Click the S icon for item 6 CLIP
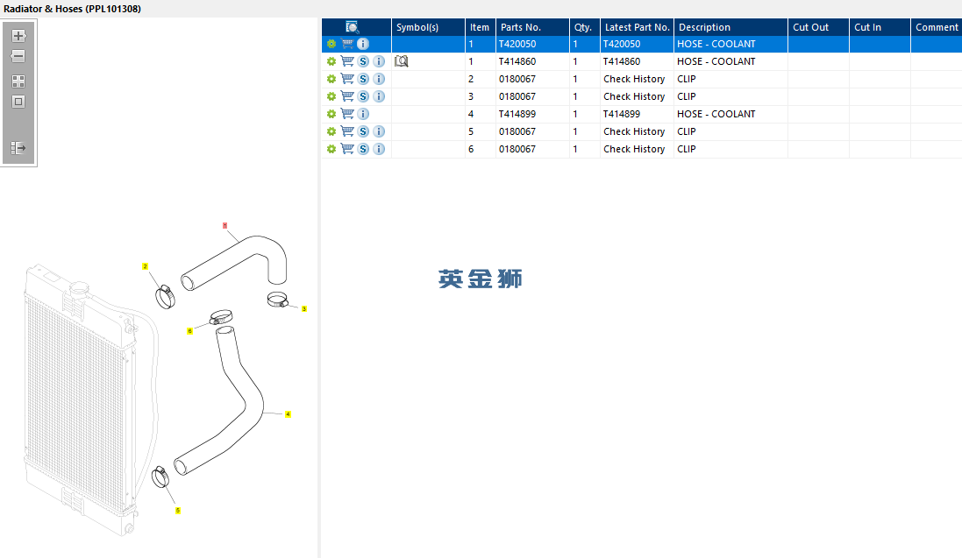 [363, 149]
